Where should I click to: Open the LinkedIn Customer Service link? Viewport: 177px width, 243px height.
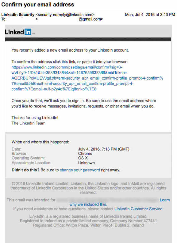coord(138,209)
